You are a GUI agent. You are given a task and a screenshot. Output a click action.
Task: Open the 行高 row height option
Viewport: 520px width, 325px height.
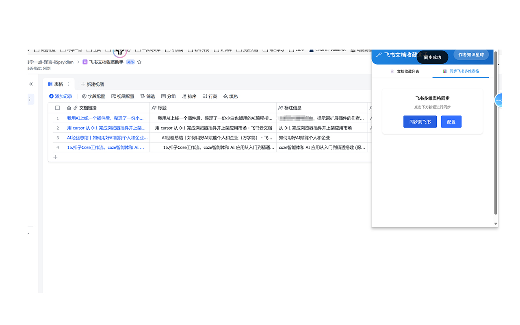[x=210, y=96]
